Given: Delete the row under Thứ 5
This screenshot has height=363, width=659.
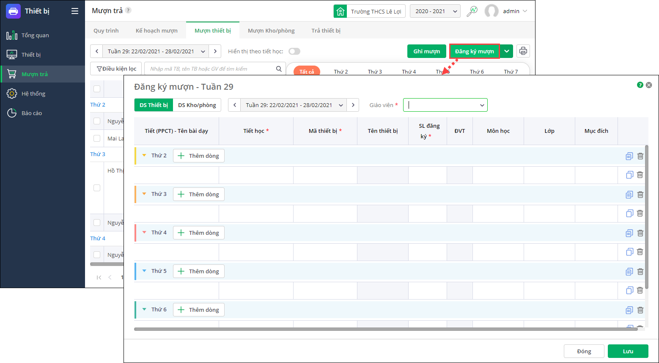Looking at the screenshot, I should click(640, 290).
